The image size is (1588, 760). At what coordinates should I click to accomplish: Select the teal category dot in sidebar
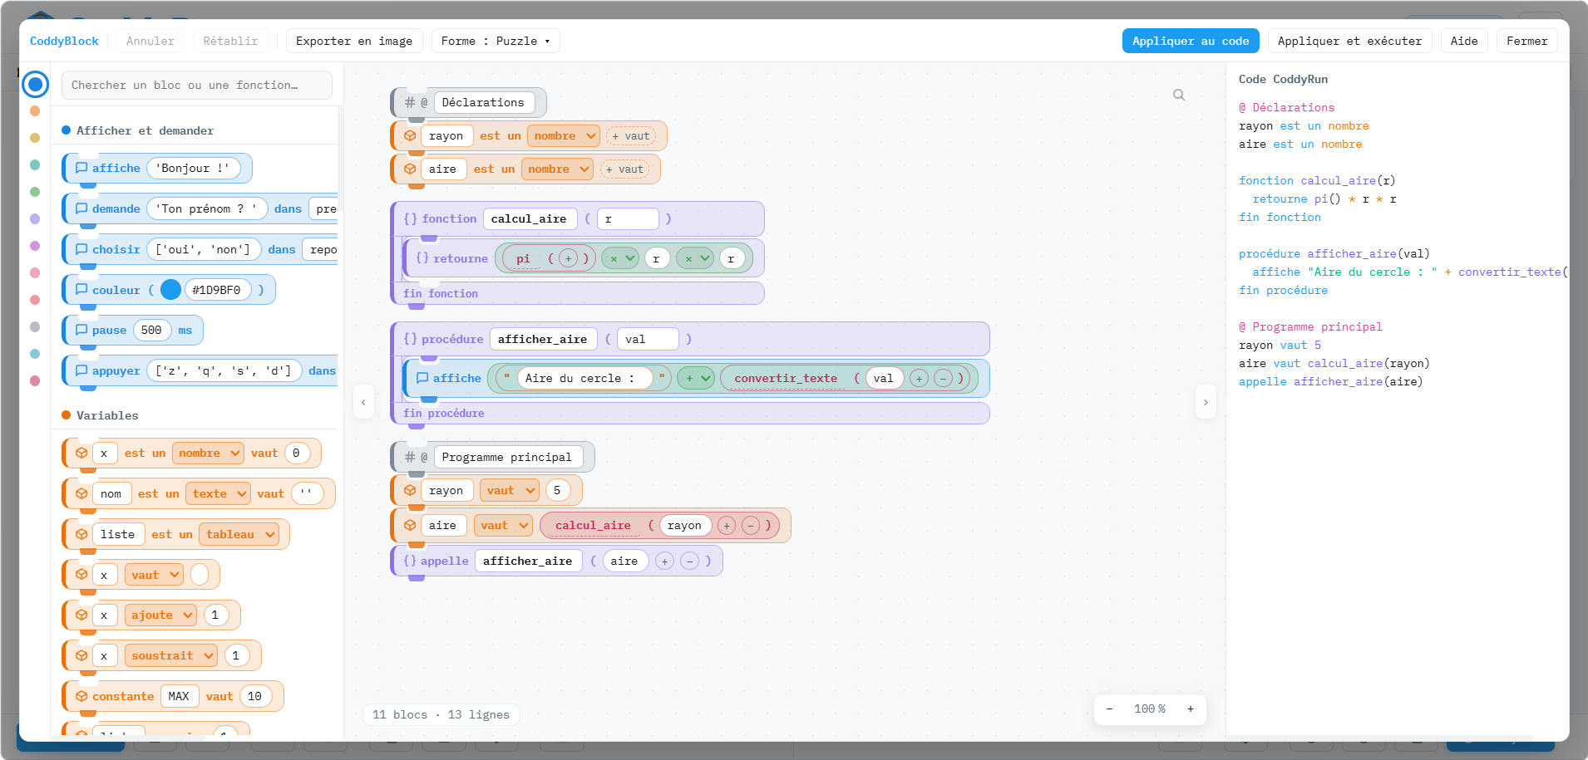pos(35,164)
